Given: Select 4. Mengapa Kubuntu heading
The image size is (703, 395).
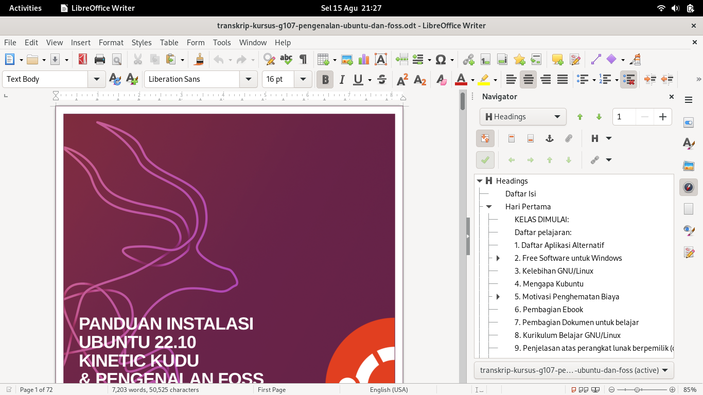Looking at the screenshot, I should (549, 284).
